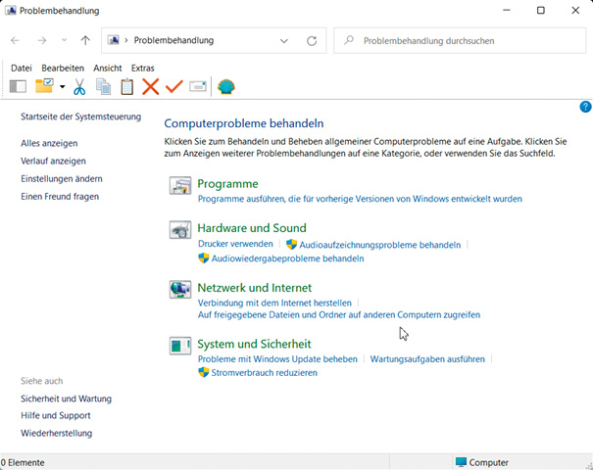Click the Computer icon in status bar
The image size is (593, 470).
pyautogui.click(x=461, y=462)
